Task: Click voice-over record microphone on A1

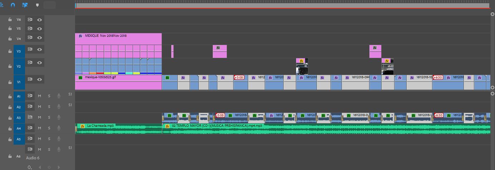Action: [x=58, y=96]
